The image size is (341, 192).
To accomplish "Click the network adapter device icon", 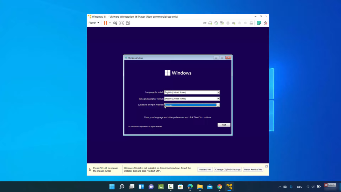I will (x=222, y=23).
